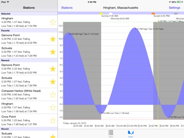
Task: Toggle the Cohasset Harbor favorite star
Action: tap(53, 95)
